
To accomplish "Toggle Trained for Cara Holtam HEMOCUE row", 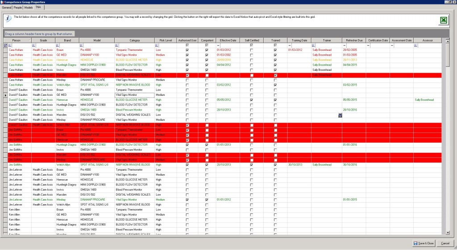I will click(275, 60).
